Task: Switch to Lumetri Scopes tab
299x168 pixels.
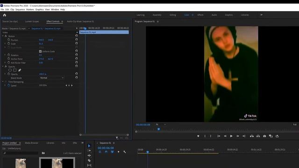Action: (32, 21)
